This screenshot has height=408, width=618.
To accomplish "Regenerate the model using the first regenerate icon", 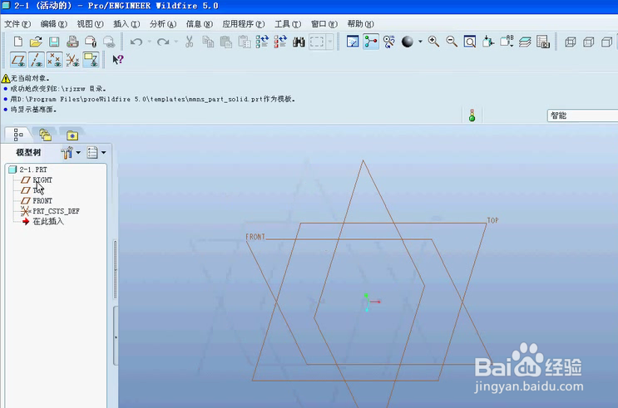I will click(262, 42).
